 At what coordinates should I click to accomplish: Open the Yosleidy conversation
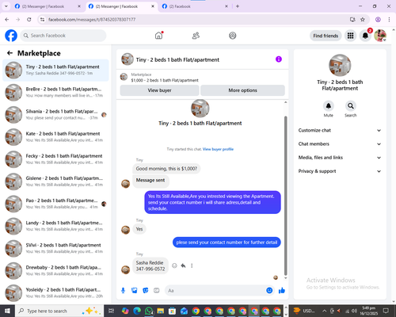pyautogui.click(x=55, y=292)
